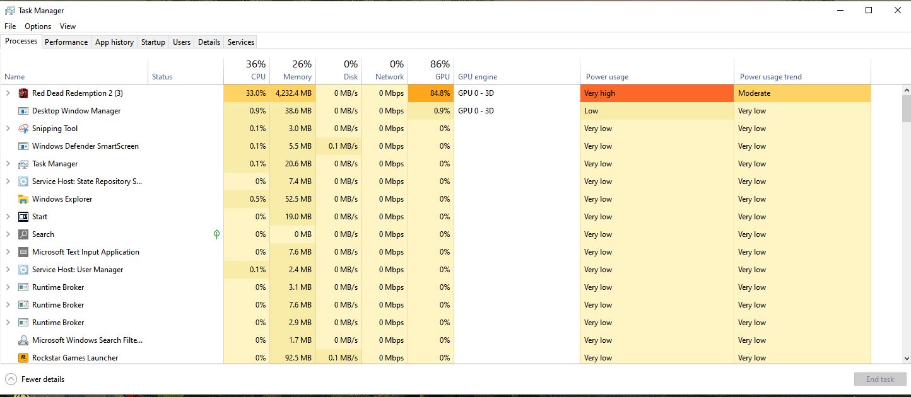The image size is (911, 397).
Task: Expand the first Runtime Broker with 3.1 MB
Action: 8,287
